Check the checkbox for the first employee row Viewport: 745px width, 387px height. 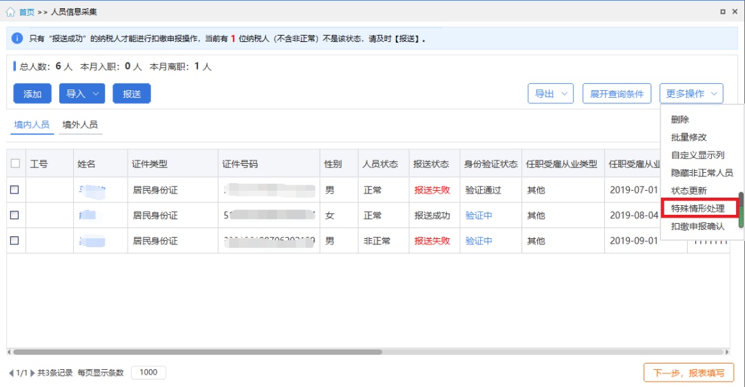(x=14, y=190)
